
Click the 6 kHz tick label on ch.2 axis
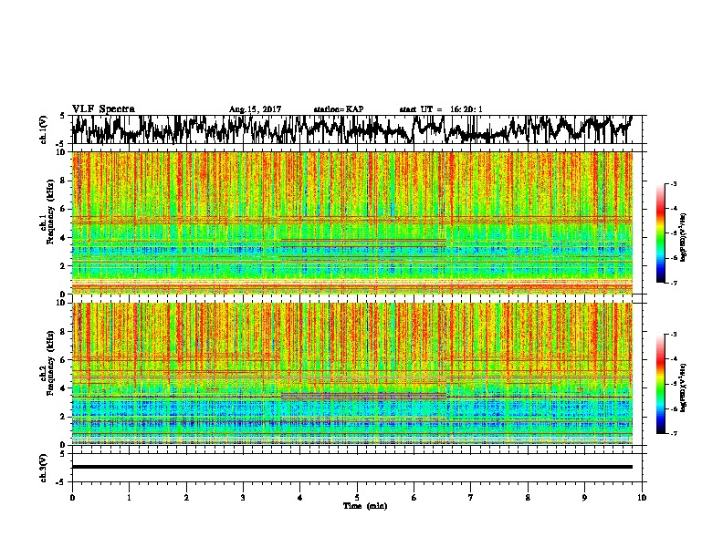pyautogui.click(x=64, y=360)
